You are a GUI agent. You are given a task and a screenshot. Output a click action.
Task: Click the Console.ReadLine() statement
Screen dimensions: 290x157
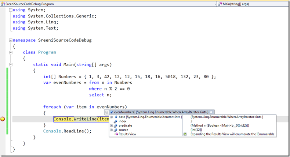(67, 131)
